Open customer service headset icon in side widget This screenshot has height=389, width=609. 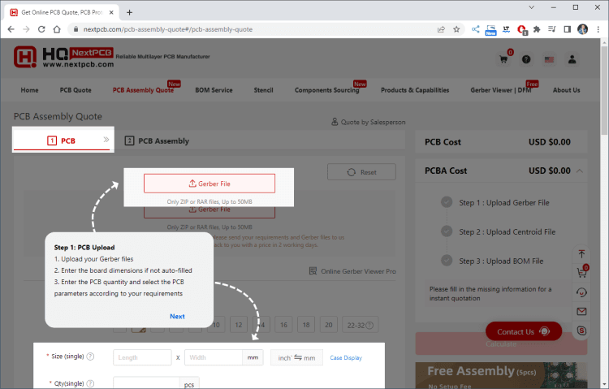point(581,292)
